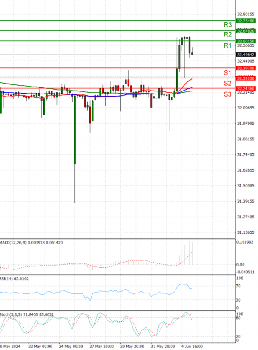Select the S3 support label

pyautogui.click(x=228, y=94)
